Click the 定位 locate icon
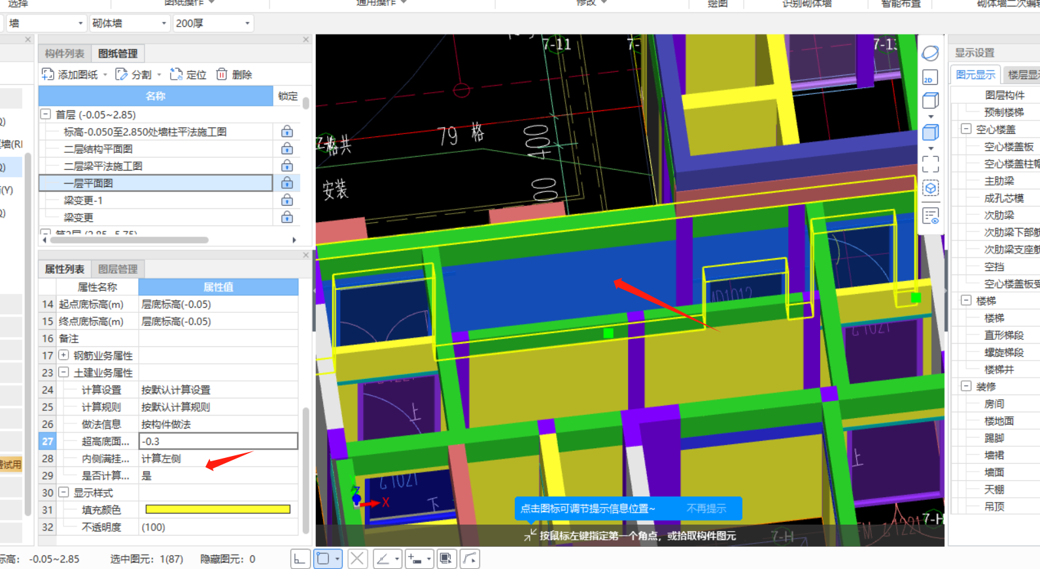 point(176,74)
